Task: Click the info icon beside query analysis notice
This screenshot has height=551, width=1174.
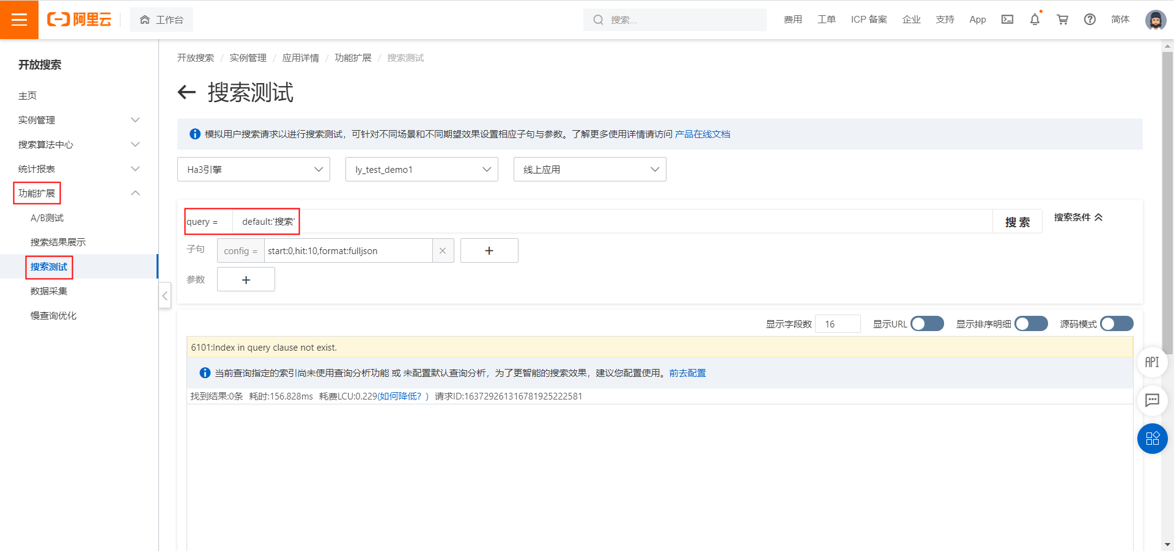Action: (205, 373)
